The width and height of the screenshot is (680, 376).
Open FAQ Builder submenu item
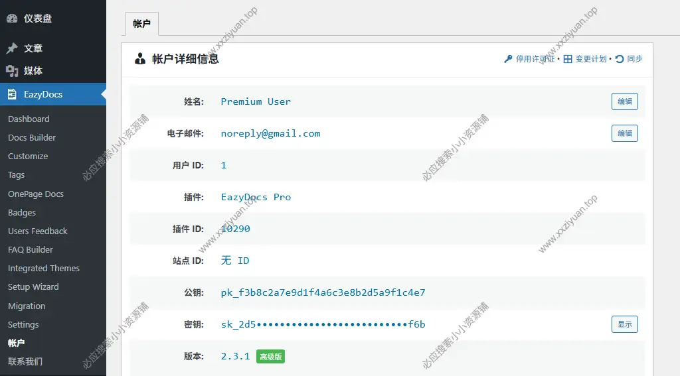coord(31,249)
